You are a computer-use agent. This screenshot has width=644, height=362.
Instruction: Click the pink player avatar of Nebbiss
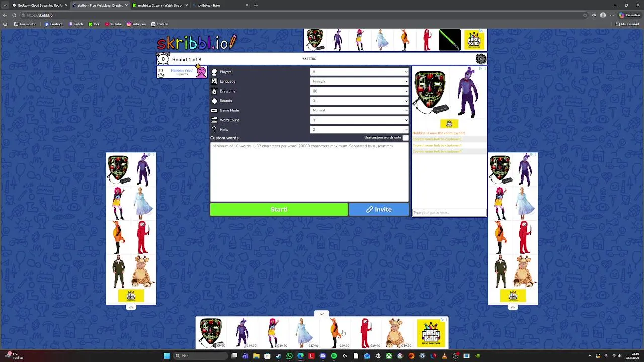(201, 72)
